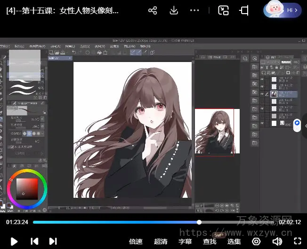This screenshot has height=249, width=307.
Task: Open the 倍速 playback speed menu
Action: [136, 241]
